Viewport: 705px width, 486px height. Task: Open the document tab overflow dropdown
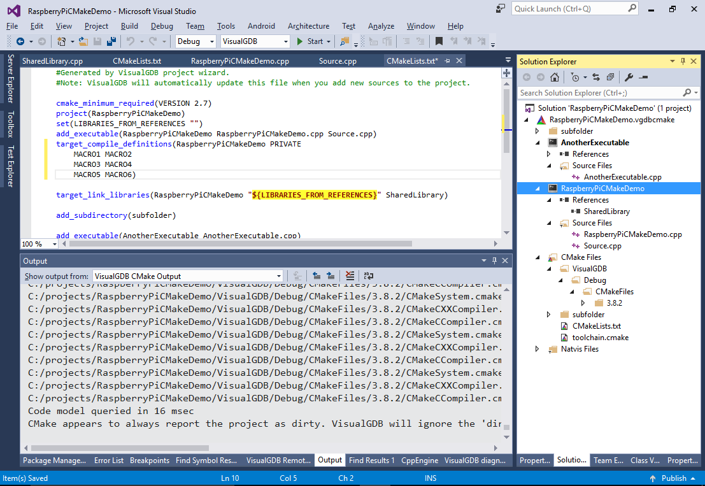click(x=508, y=61)
